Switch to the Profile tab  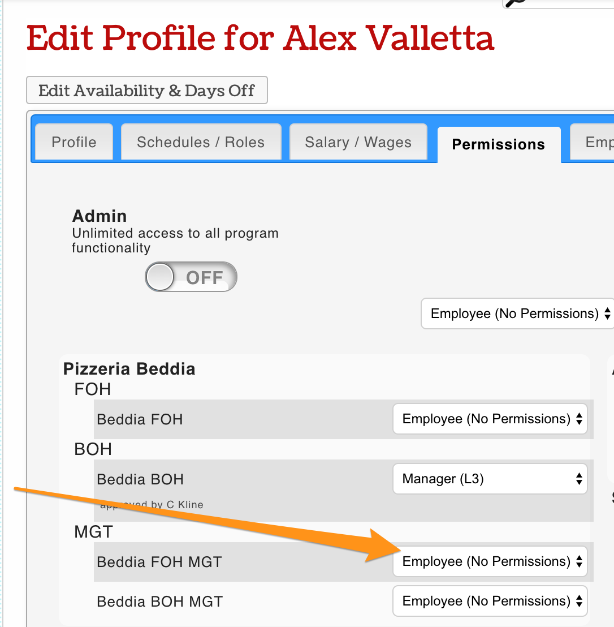pos(74,142)
